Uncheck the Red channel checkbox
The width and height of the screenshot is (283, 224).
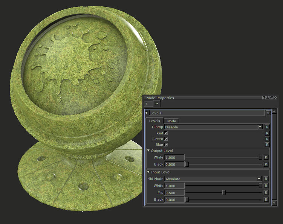(166, 133)
